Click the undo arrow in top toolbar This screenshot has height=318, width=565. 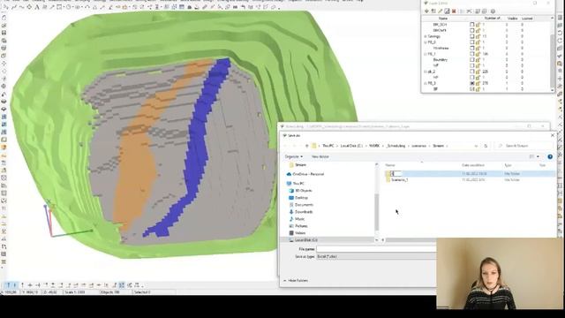point(244,7)
